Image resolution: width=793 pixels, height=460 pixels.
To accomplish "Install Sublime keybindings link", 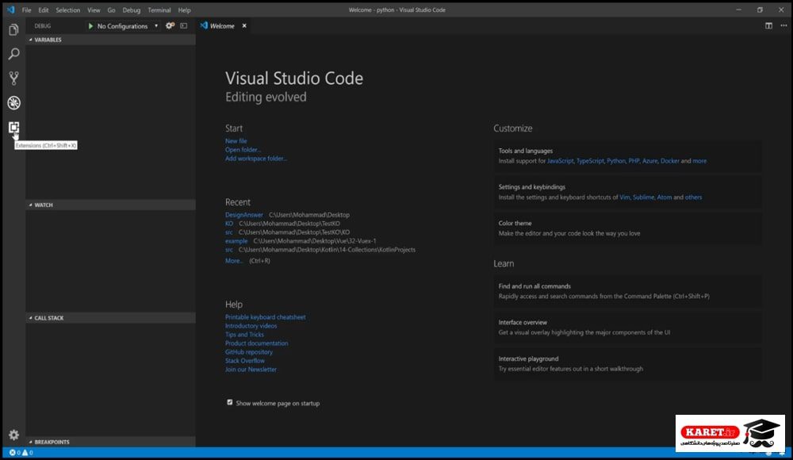I will tap(643, 197).
